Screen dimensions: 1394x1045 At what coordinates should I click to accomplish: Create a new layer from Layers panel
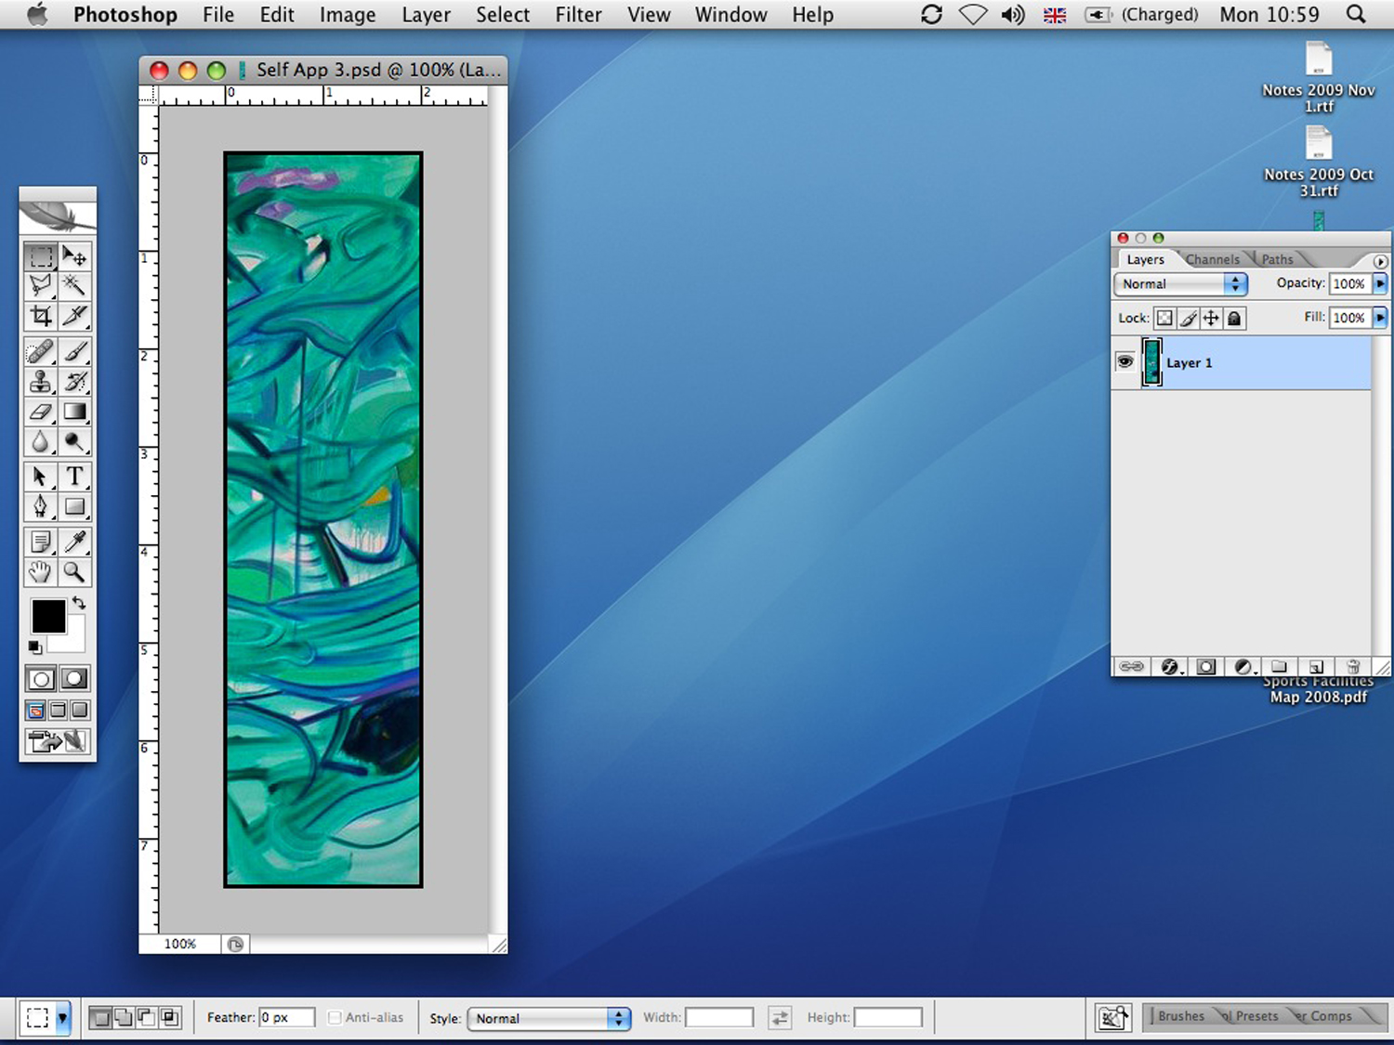click(1316, 667)
